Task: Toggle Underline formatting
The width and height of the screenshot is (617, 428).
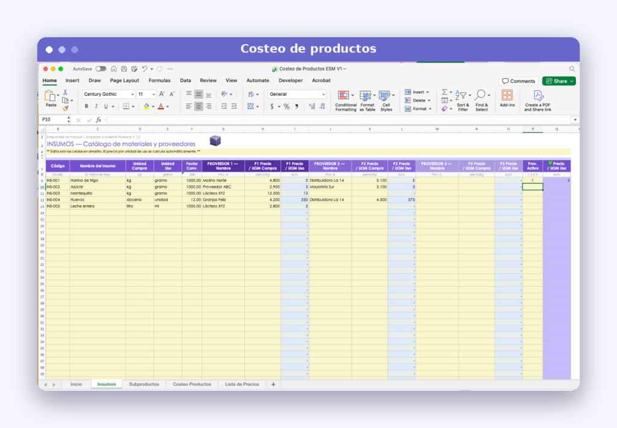Action: coord(106,107)
